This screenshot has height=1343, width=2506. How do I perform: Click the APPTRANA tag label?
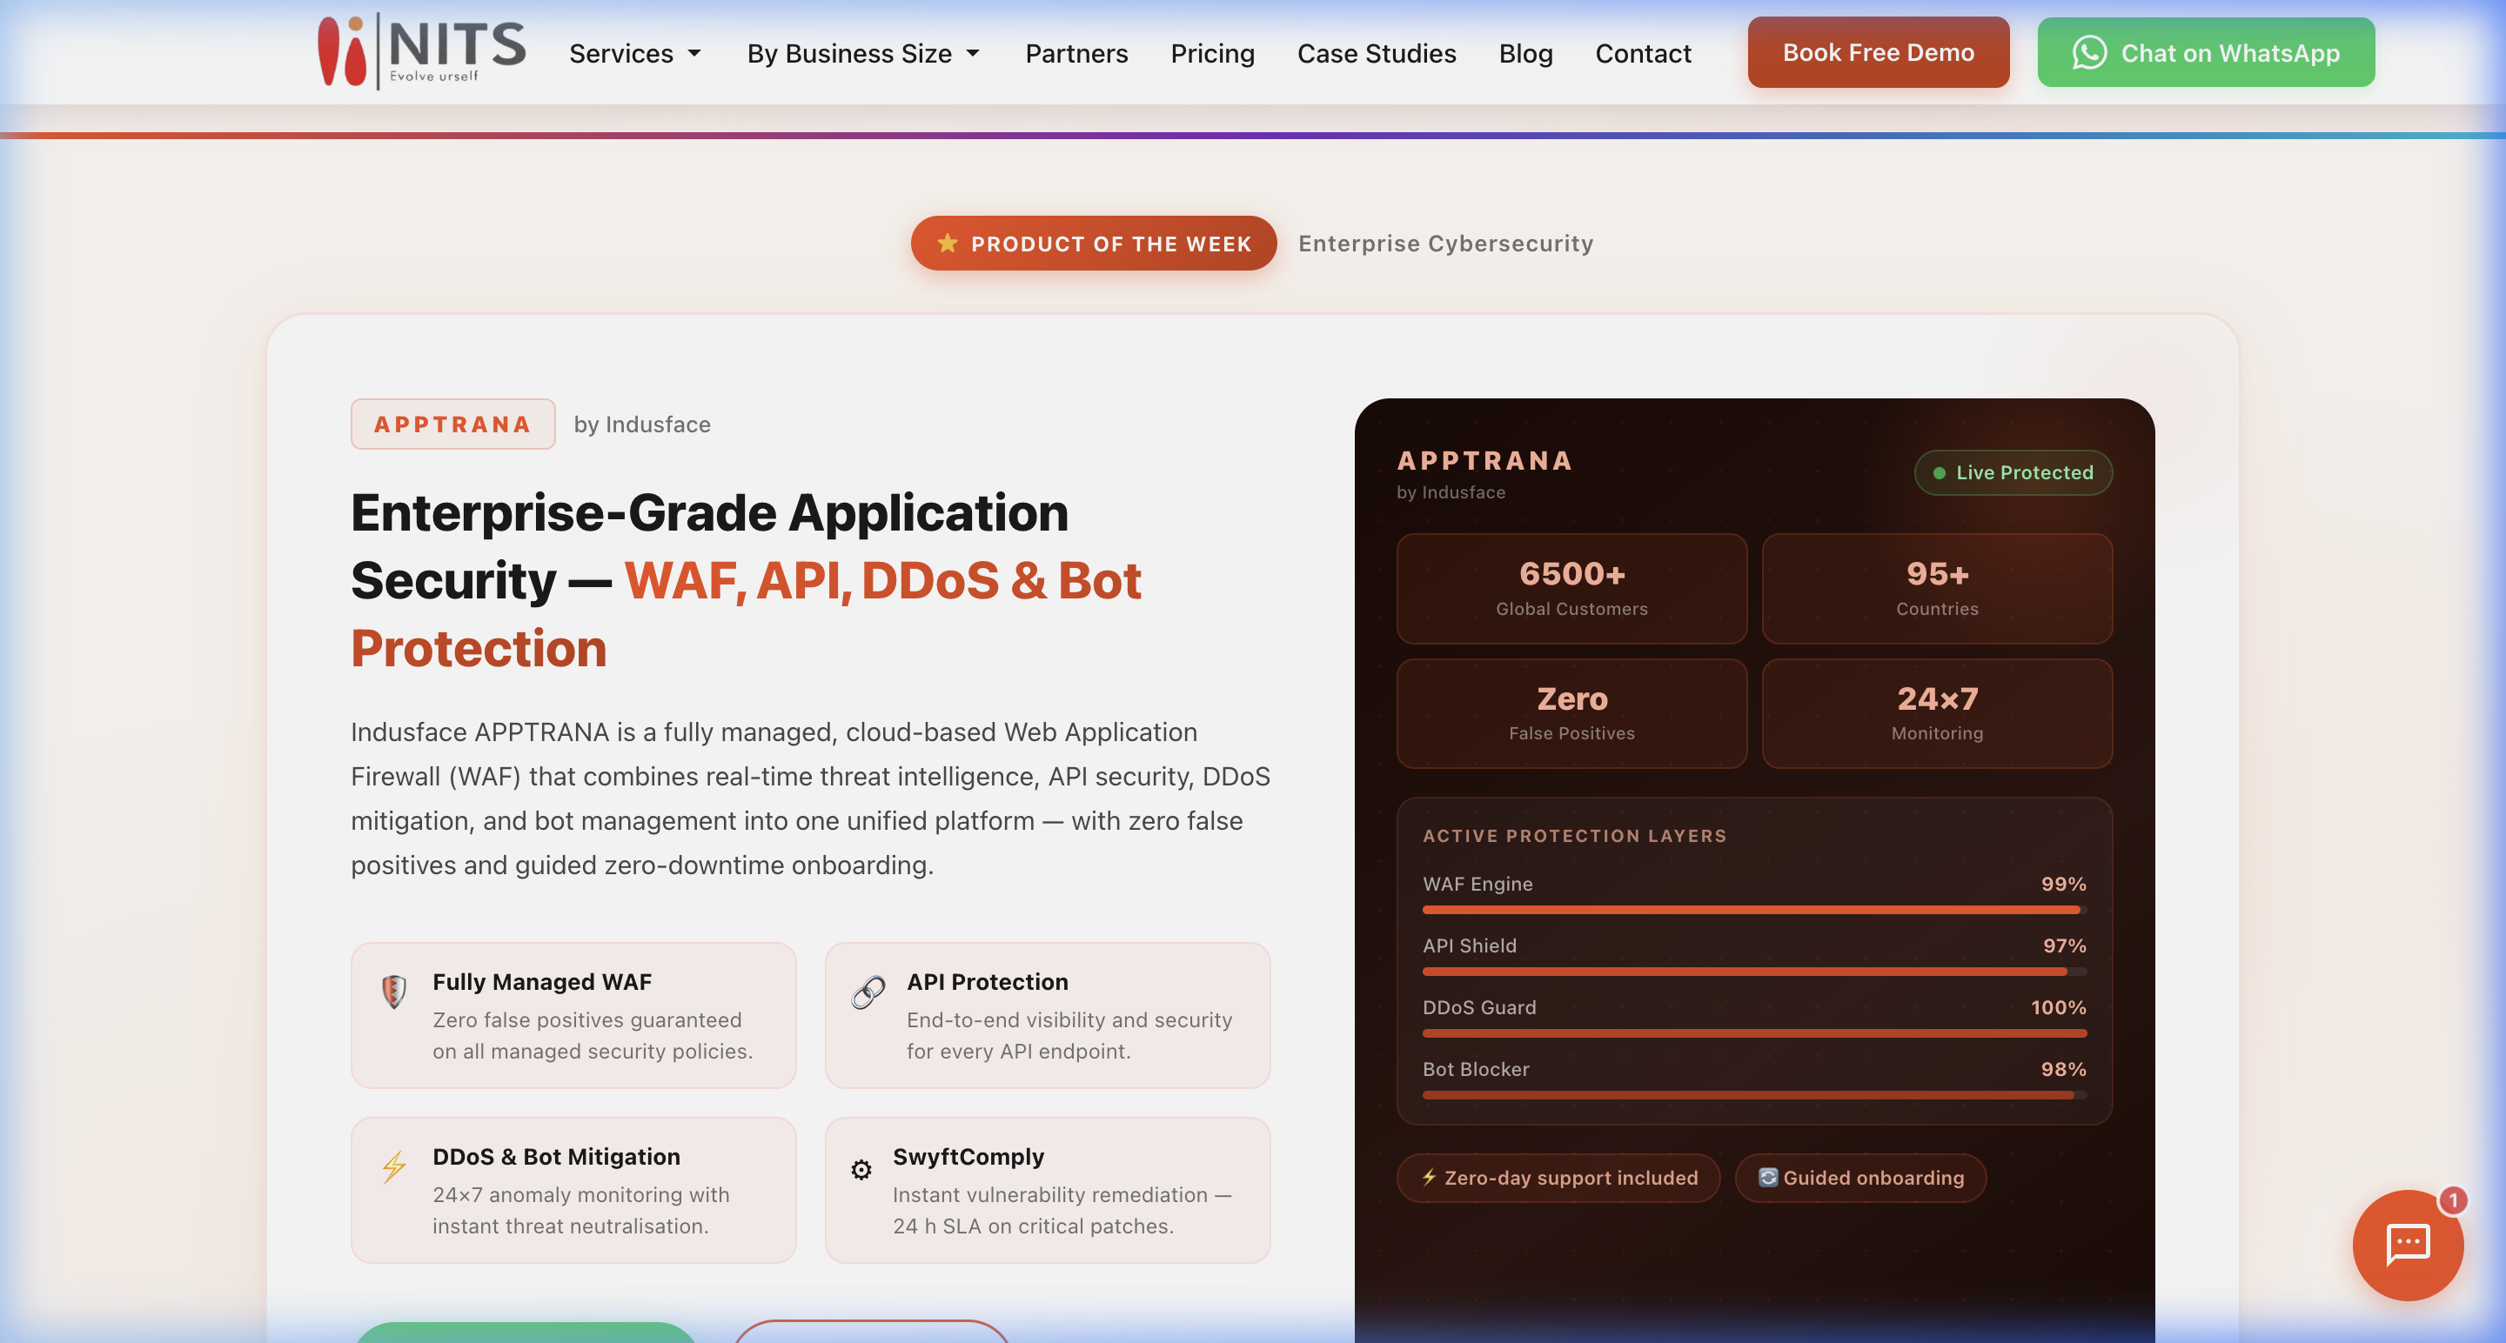pyautogui.click(x=452, y=424)
